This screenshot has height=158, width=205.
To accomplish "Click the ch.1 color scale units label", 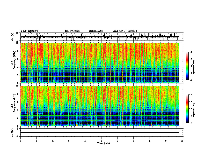I will [x=194, y=67].
